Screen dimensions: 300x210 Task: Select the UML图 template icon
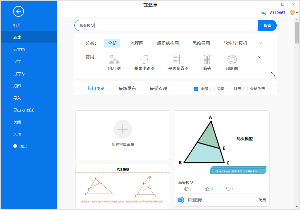click(114, 59)
